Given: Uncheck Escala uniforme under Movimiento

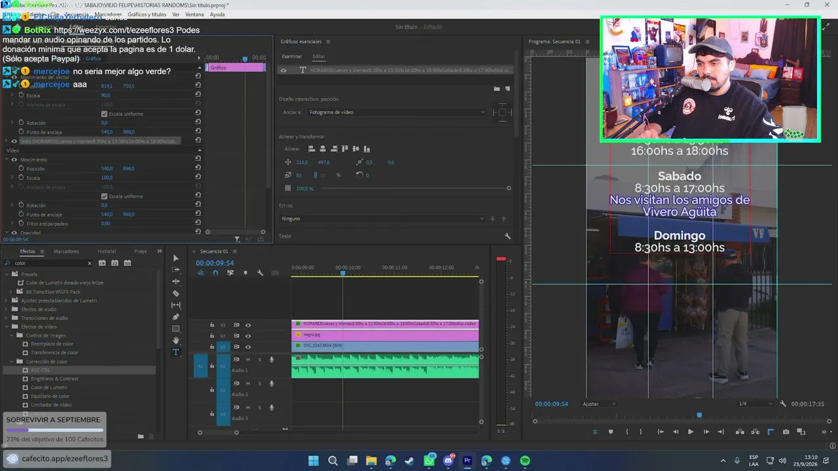Looking at the screenshot, I should pyautogui.click(x=104, y=196).
